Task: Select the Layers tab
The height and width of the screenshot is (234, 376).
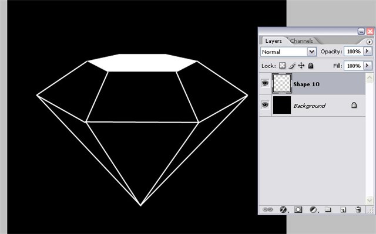Action: click(x=273, y=41)
